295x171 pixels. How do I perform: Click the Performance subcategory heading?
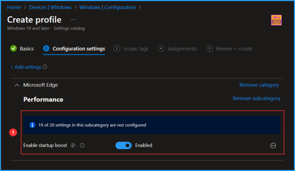43,99
